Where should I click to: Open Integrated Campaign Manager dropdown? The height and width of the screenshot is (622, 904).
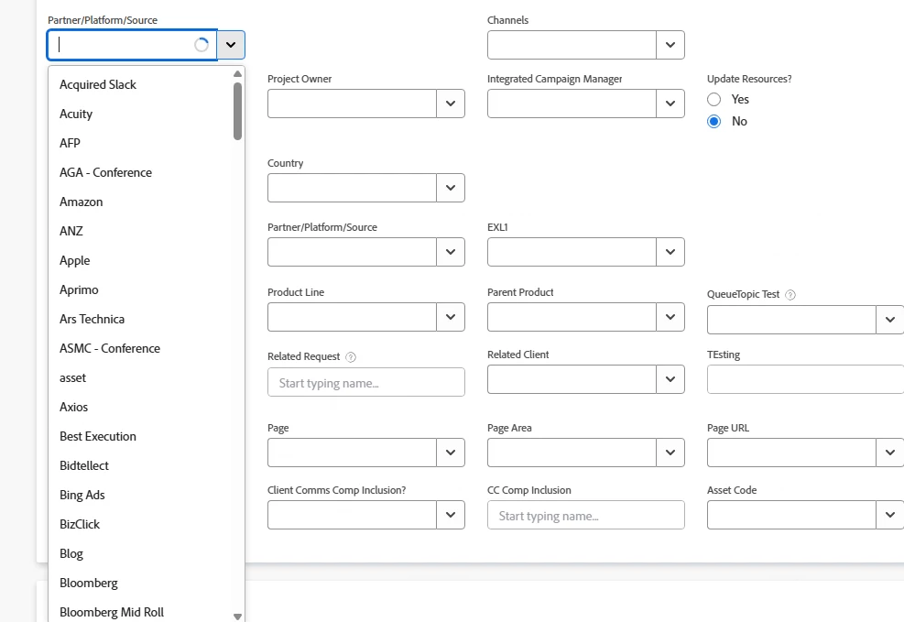(670, 104)
